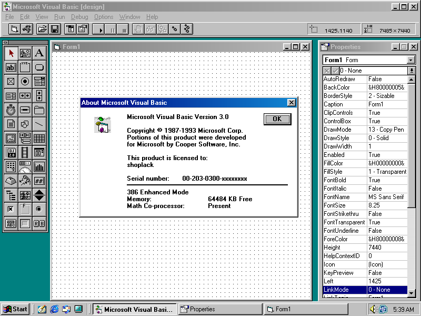Select the DriveListBox tool
Viewport: 421px width, 316px height.
[25, 110]
